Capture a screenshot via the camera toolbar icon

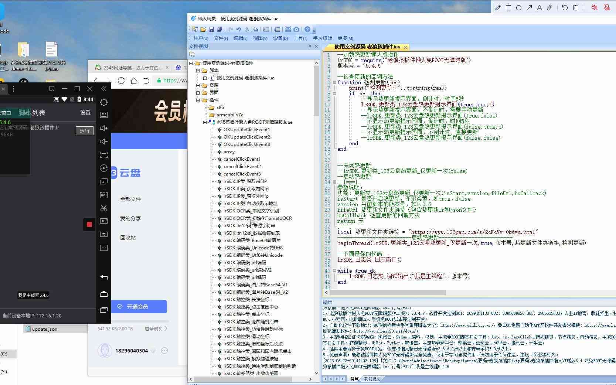[x=296, y=29]
